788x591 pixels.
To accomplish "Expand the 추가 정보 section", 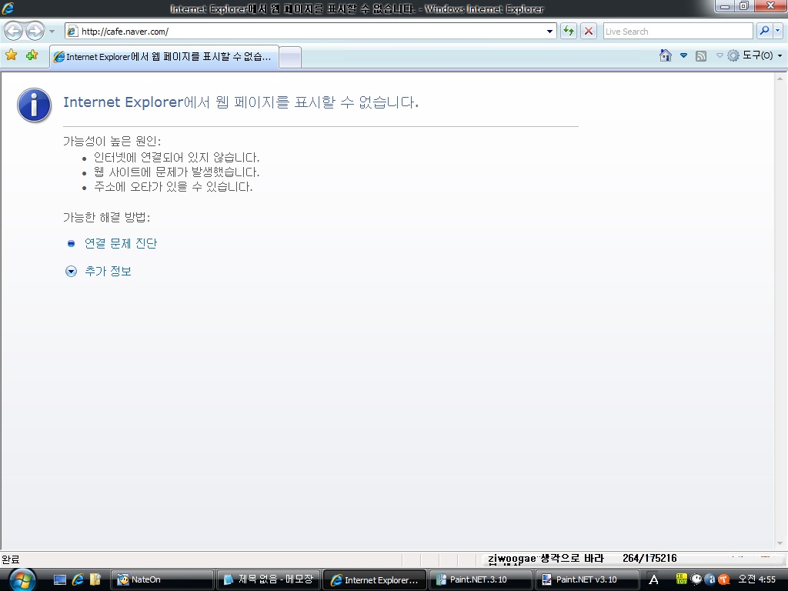I will point(108,272).
